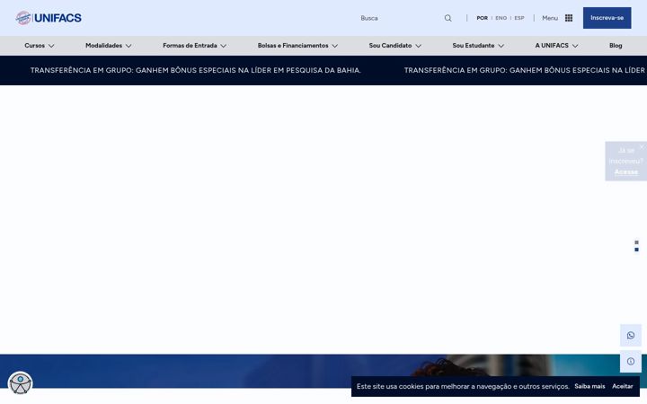Click the info circle icon
Screen dimensions: 647x404
coord(631,361)
